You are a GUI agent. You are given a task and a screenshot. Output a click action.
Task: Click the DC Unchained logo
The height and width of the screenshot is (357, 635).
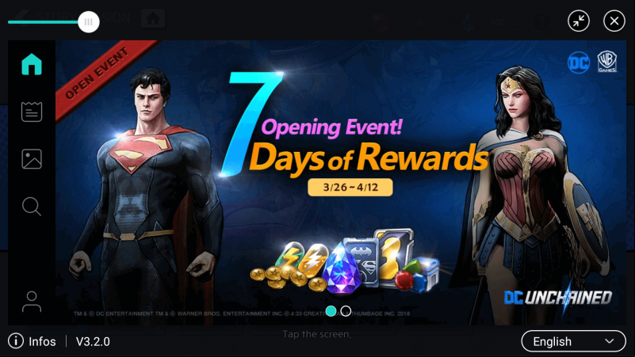point(558,298)
